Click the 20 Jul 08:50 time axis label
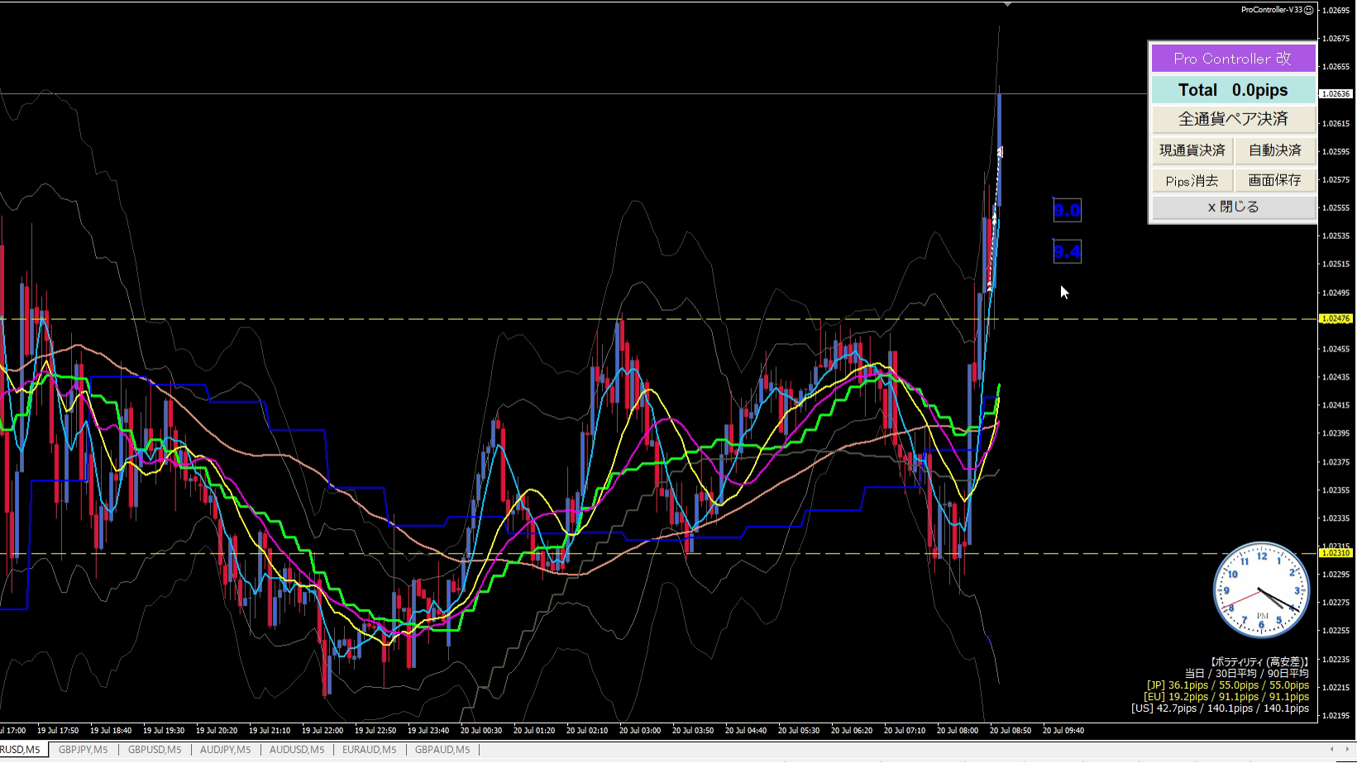The image size is (1357, 763). (1010, 731)
